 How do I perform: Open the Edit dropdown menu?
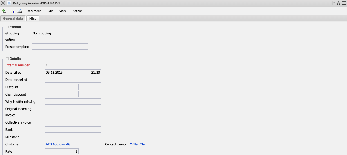[x=51, y=11]
